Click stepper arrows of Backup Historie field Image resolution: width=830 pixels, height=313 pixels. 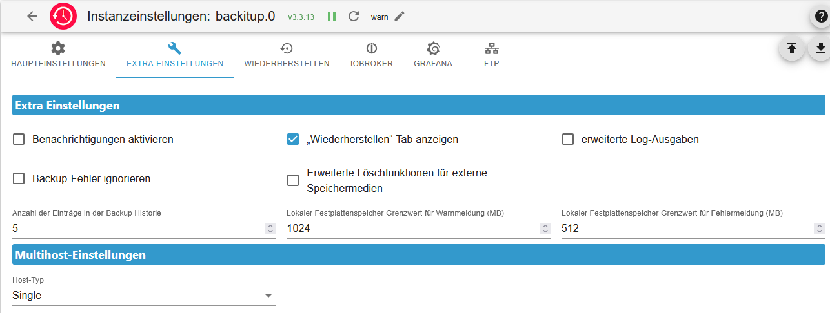[x=270, y=229]
